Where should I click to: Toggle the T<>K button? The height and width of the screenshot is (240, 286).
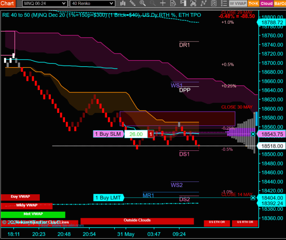coord(254,4)
